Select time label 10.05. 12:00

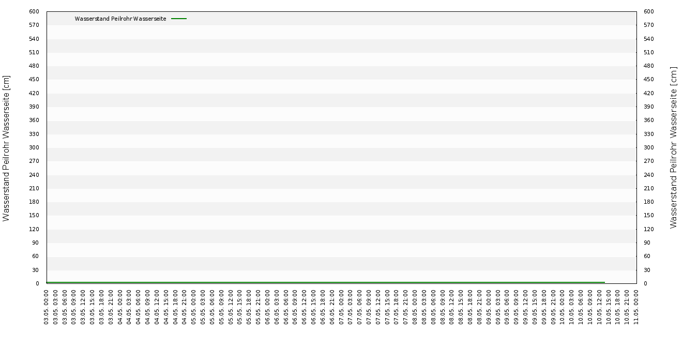599,307
